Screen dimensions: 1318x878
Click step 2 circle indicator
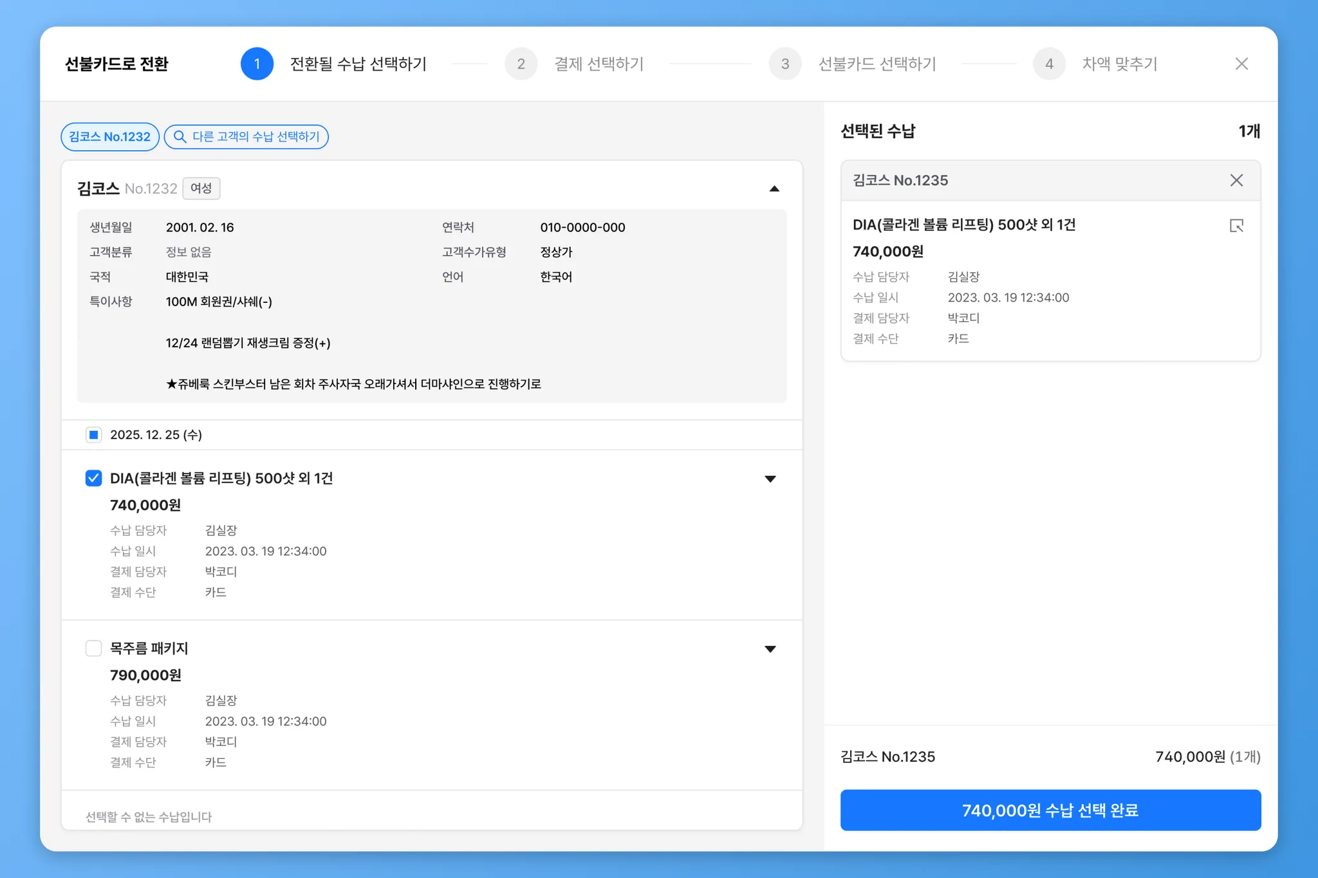[521, 64]
